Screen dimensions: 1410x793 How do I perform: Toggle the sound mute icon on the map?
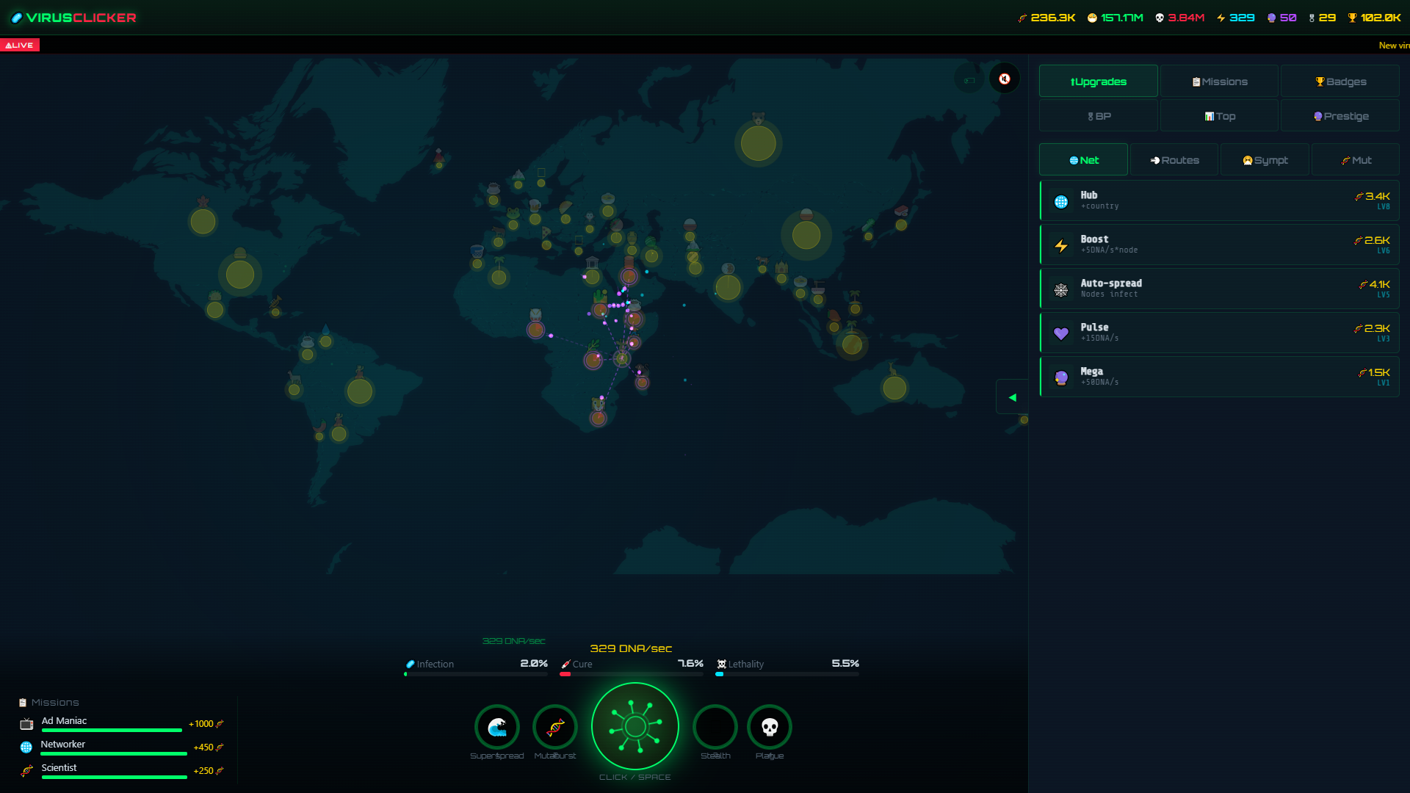(1004, 79)
